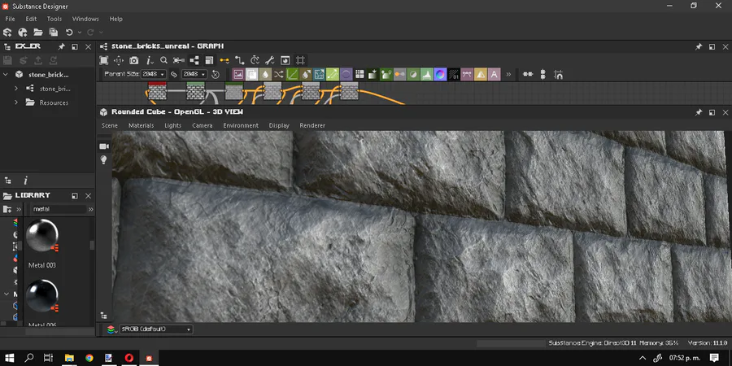
Task: Pin the Explorer panel
Action: click(62, 46)
